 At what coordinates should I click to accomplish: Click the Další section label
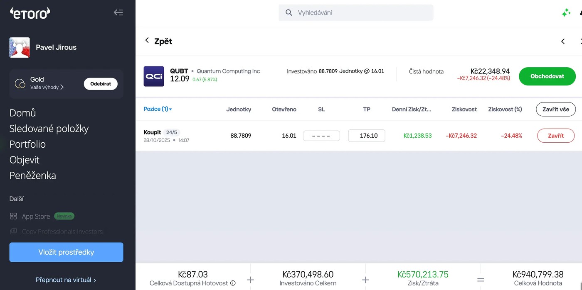(17, 199)
